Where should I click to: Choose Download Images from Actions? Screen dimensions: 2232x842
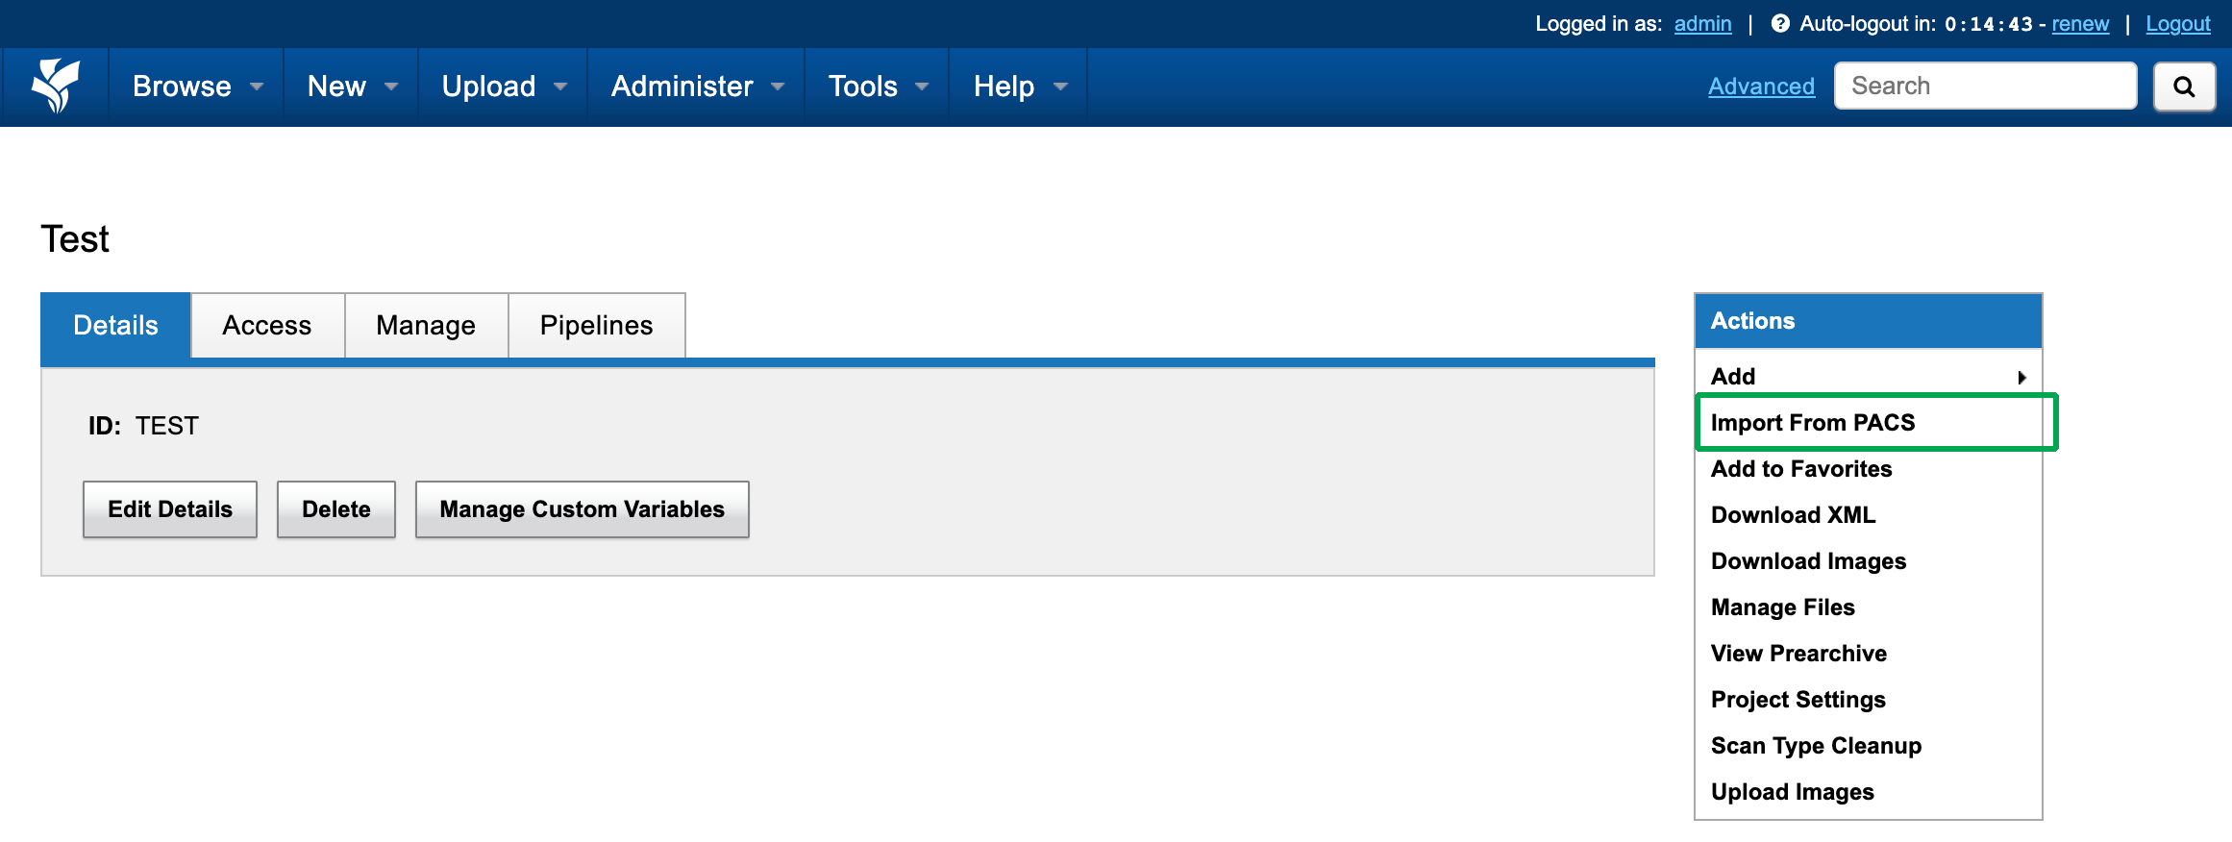(x=1808, y=561)
